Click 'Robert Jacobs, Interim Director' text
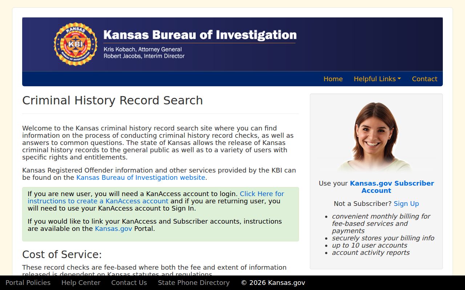Screen dimensions: 465x290 (144, 56)
